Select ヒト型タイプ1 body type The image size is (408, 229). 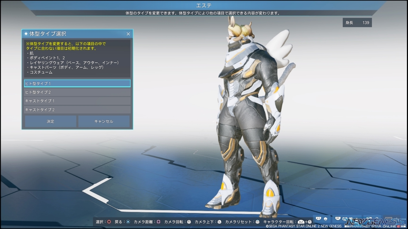[x=77, y=83]
